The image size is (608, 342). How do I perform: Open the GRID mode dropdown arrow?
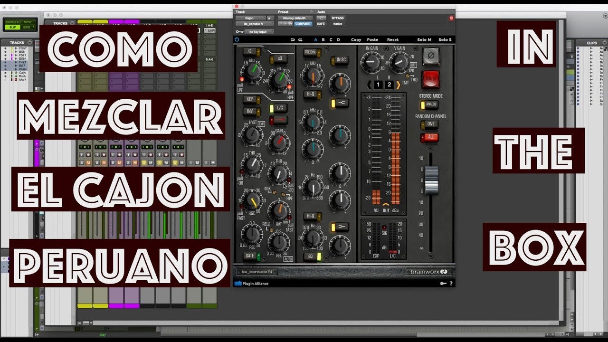click(x=34, y=28)
